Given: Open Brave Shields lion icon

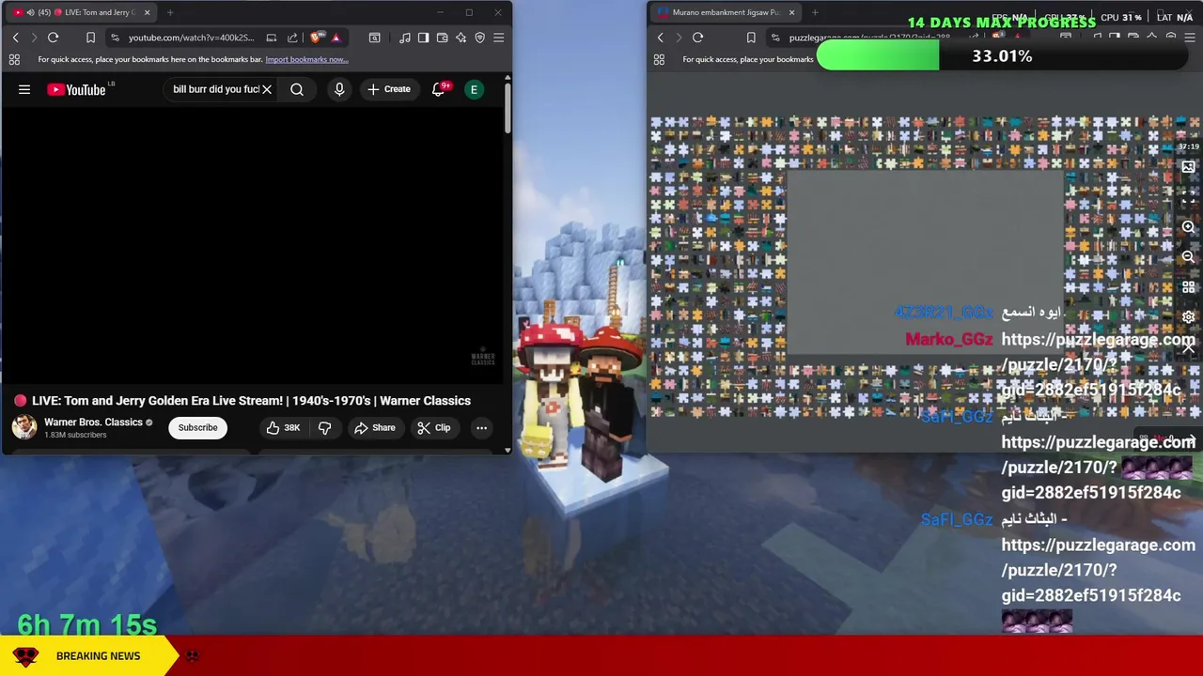Looking at the screenshot, I should pyautogui.click(x=316, y=38).
